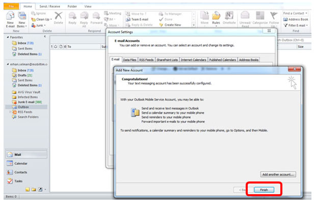Create a New E-mail from the ribbon

10,19
